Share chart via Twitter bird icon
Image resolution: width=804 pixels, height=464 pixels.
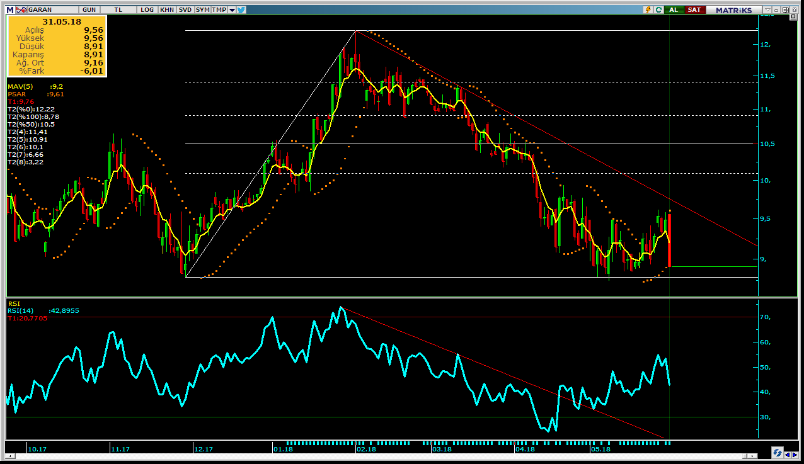coord(241,10)
